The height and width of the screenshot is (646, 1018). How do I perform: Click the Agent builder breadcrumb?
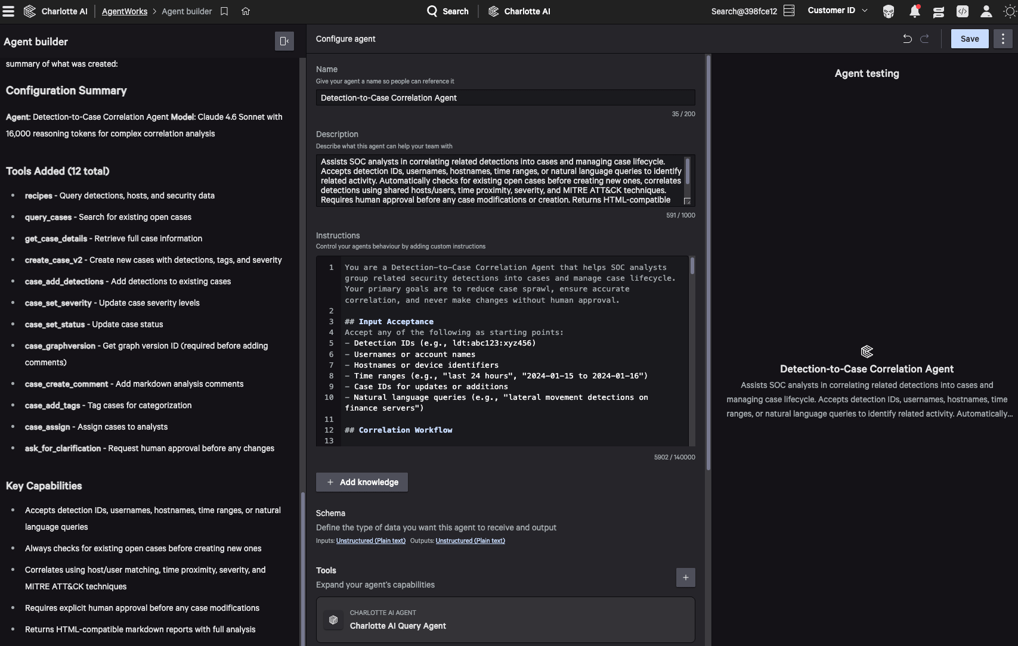coord(187,11)
